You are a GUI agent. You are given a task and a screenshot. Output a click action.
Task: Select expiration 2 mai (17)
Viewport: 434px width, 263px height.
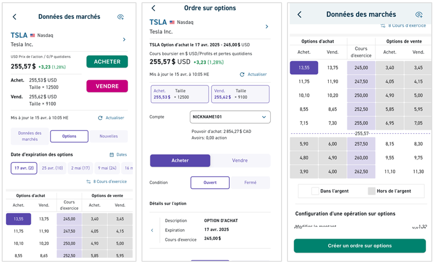80,168
